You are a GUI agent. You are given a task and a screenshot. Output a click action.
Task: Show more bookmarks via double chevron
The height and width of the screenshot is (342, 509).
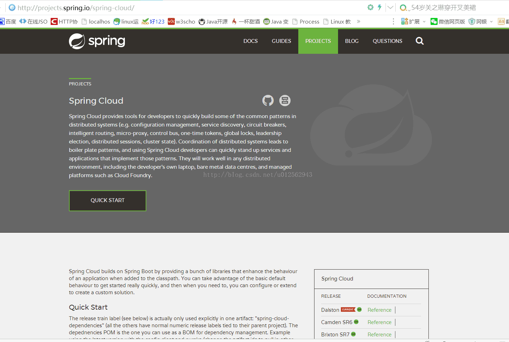[358, 21]
